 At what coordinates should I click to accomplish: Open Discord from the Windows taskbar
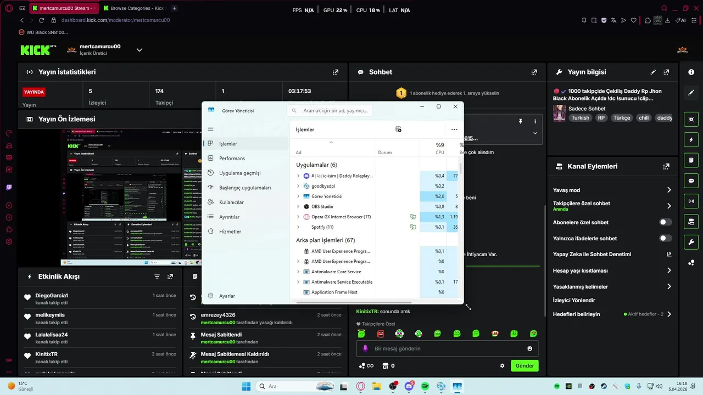coord(409,386)
